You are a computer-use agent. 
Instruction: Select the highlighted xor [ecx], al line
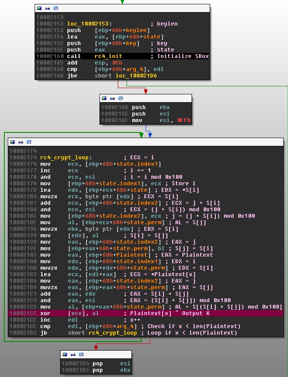tap(146, 313)
